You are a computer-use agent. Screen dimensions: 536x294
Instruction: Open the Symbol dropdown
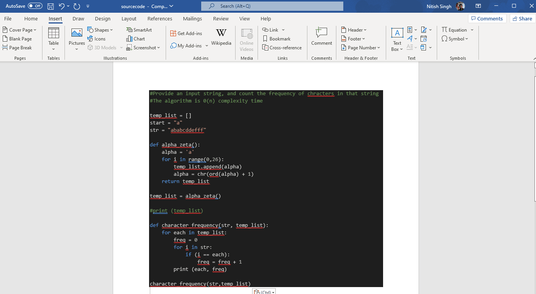tap(455, 39)
